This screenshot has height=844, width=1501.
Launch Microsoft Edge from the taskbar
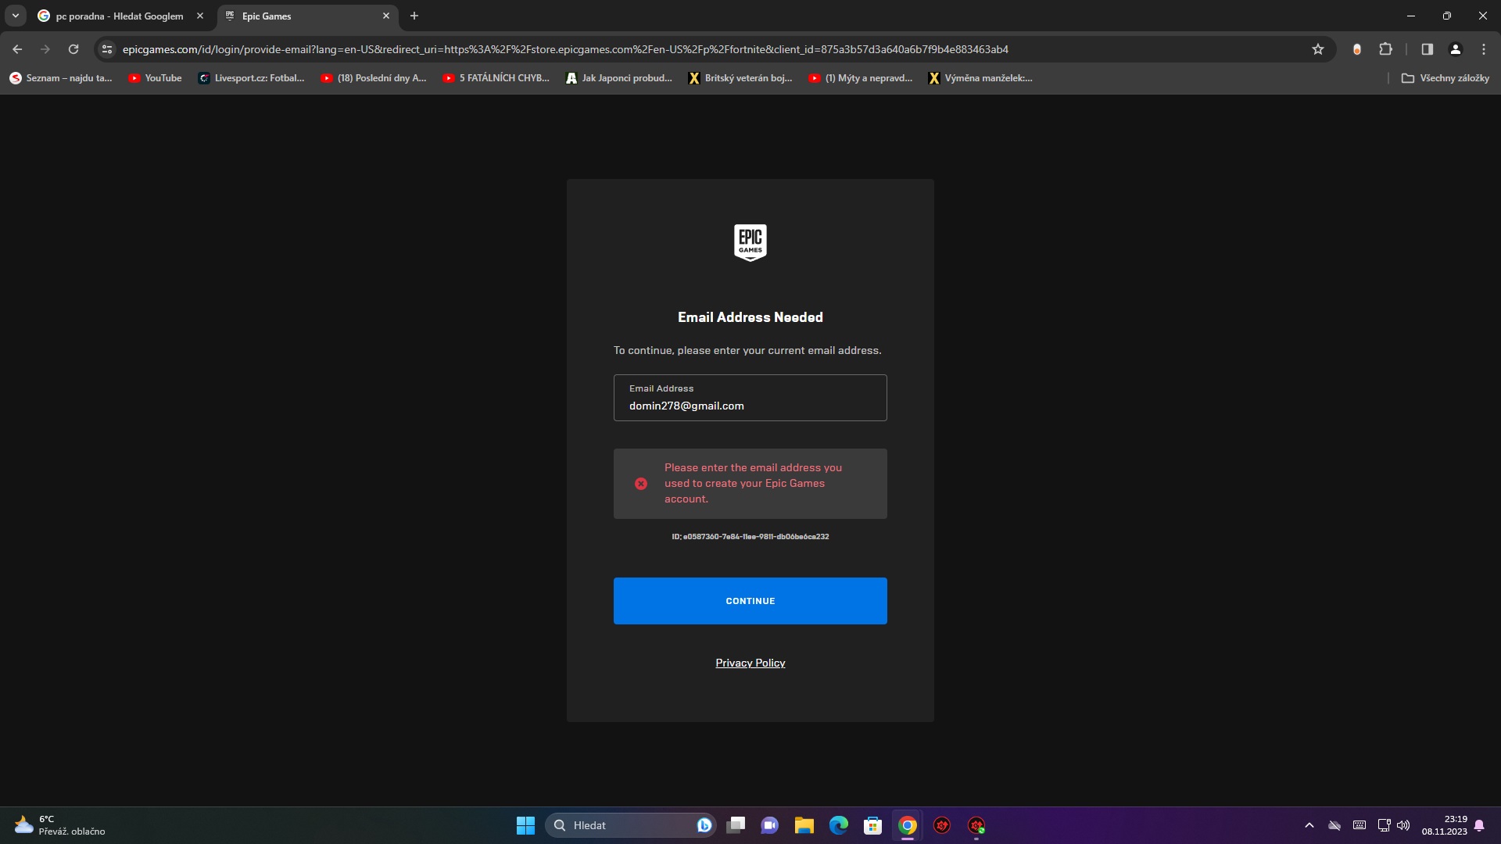pyautogui.click(x=838, y=825)
